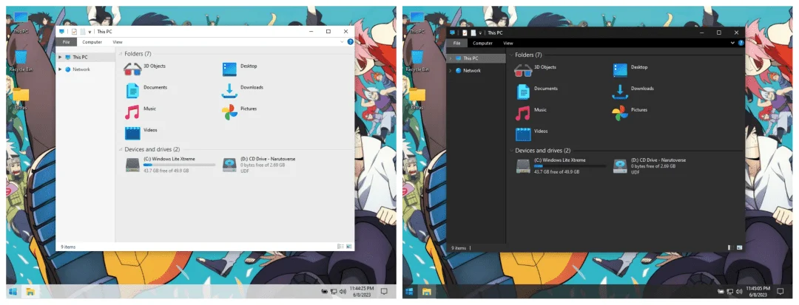This screenshot has width=799, height=305.
Task: Collapse Devices and drives group, dark window
Action: click(510, 151)
